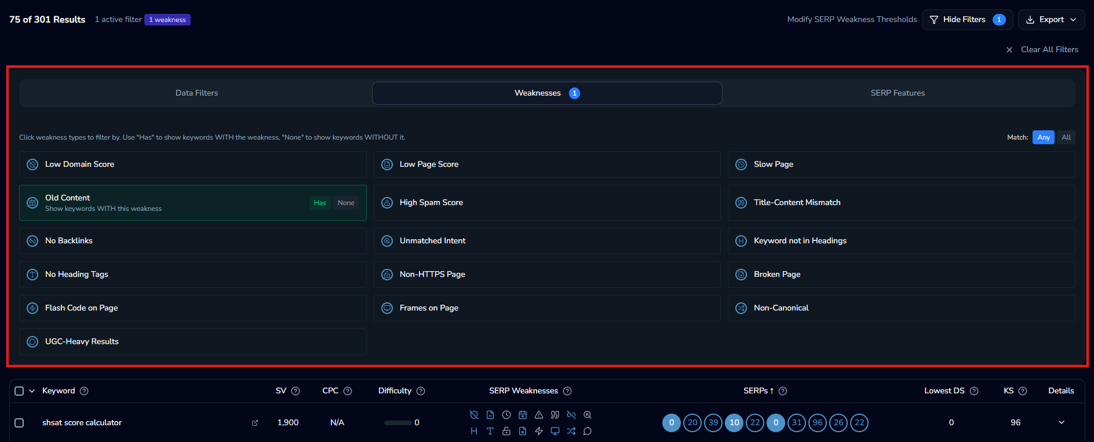Toggle the Low Domain Score weakness filter
The image size is (1094, 442).
pyautogui.click(x=193, y=165)
